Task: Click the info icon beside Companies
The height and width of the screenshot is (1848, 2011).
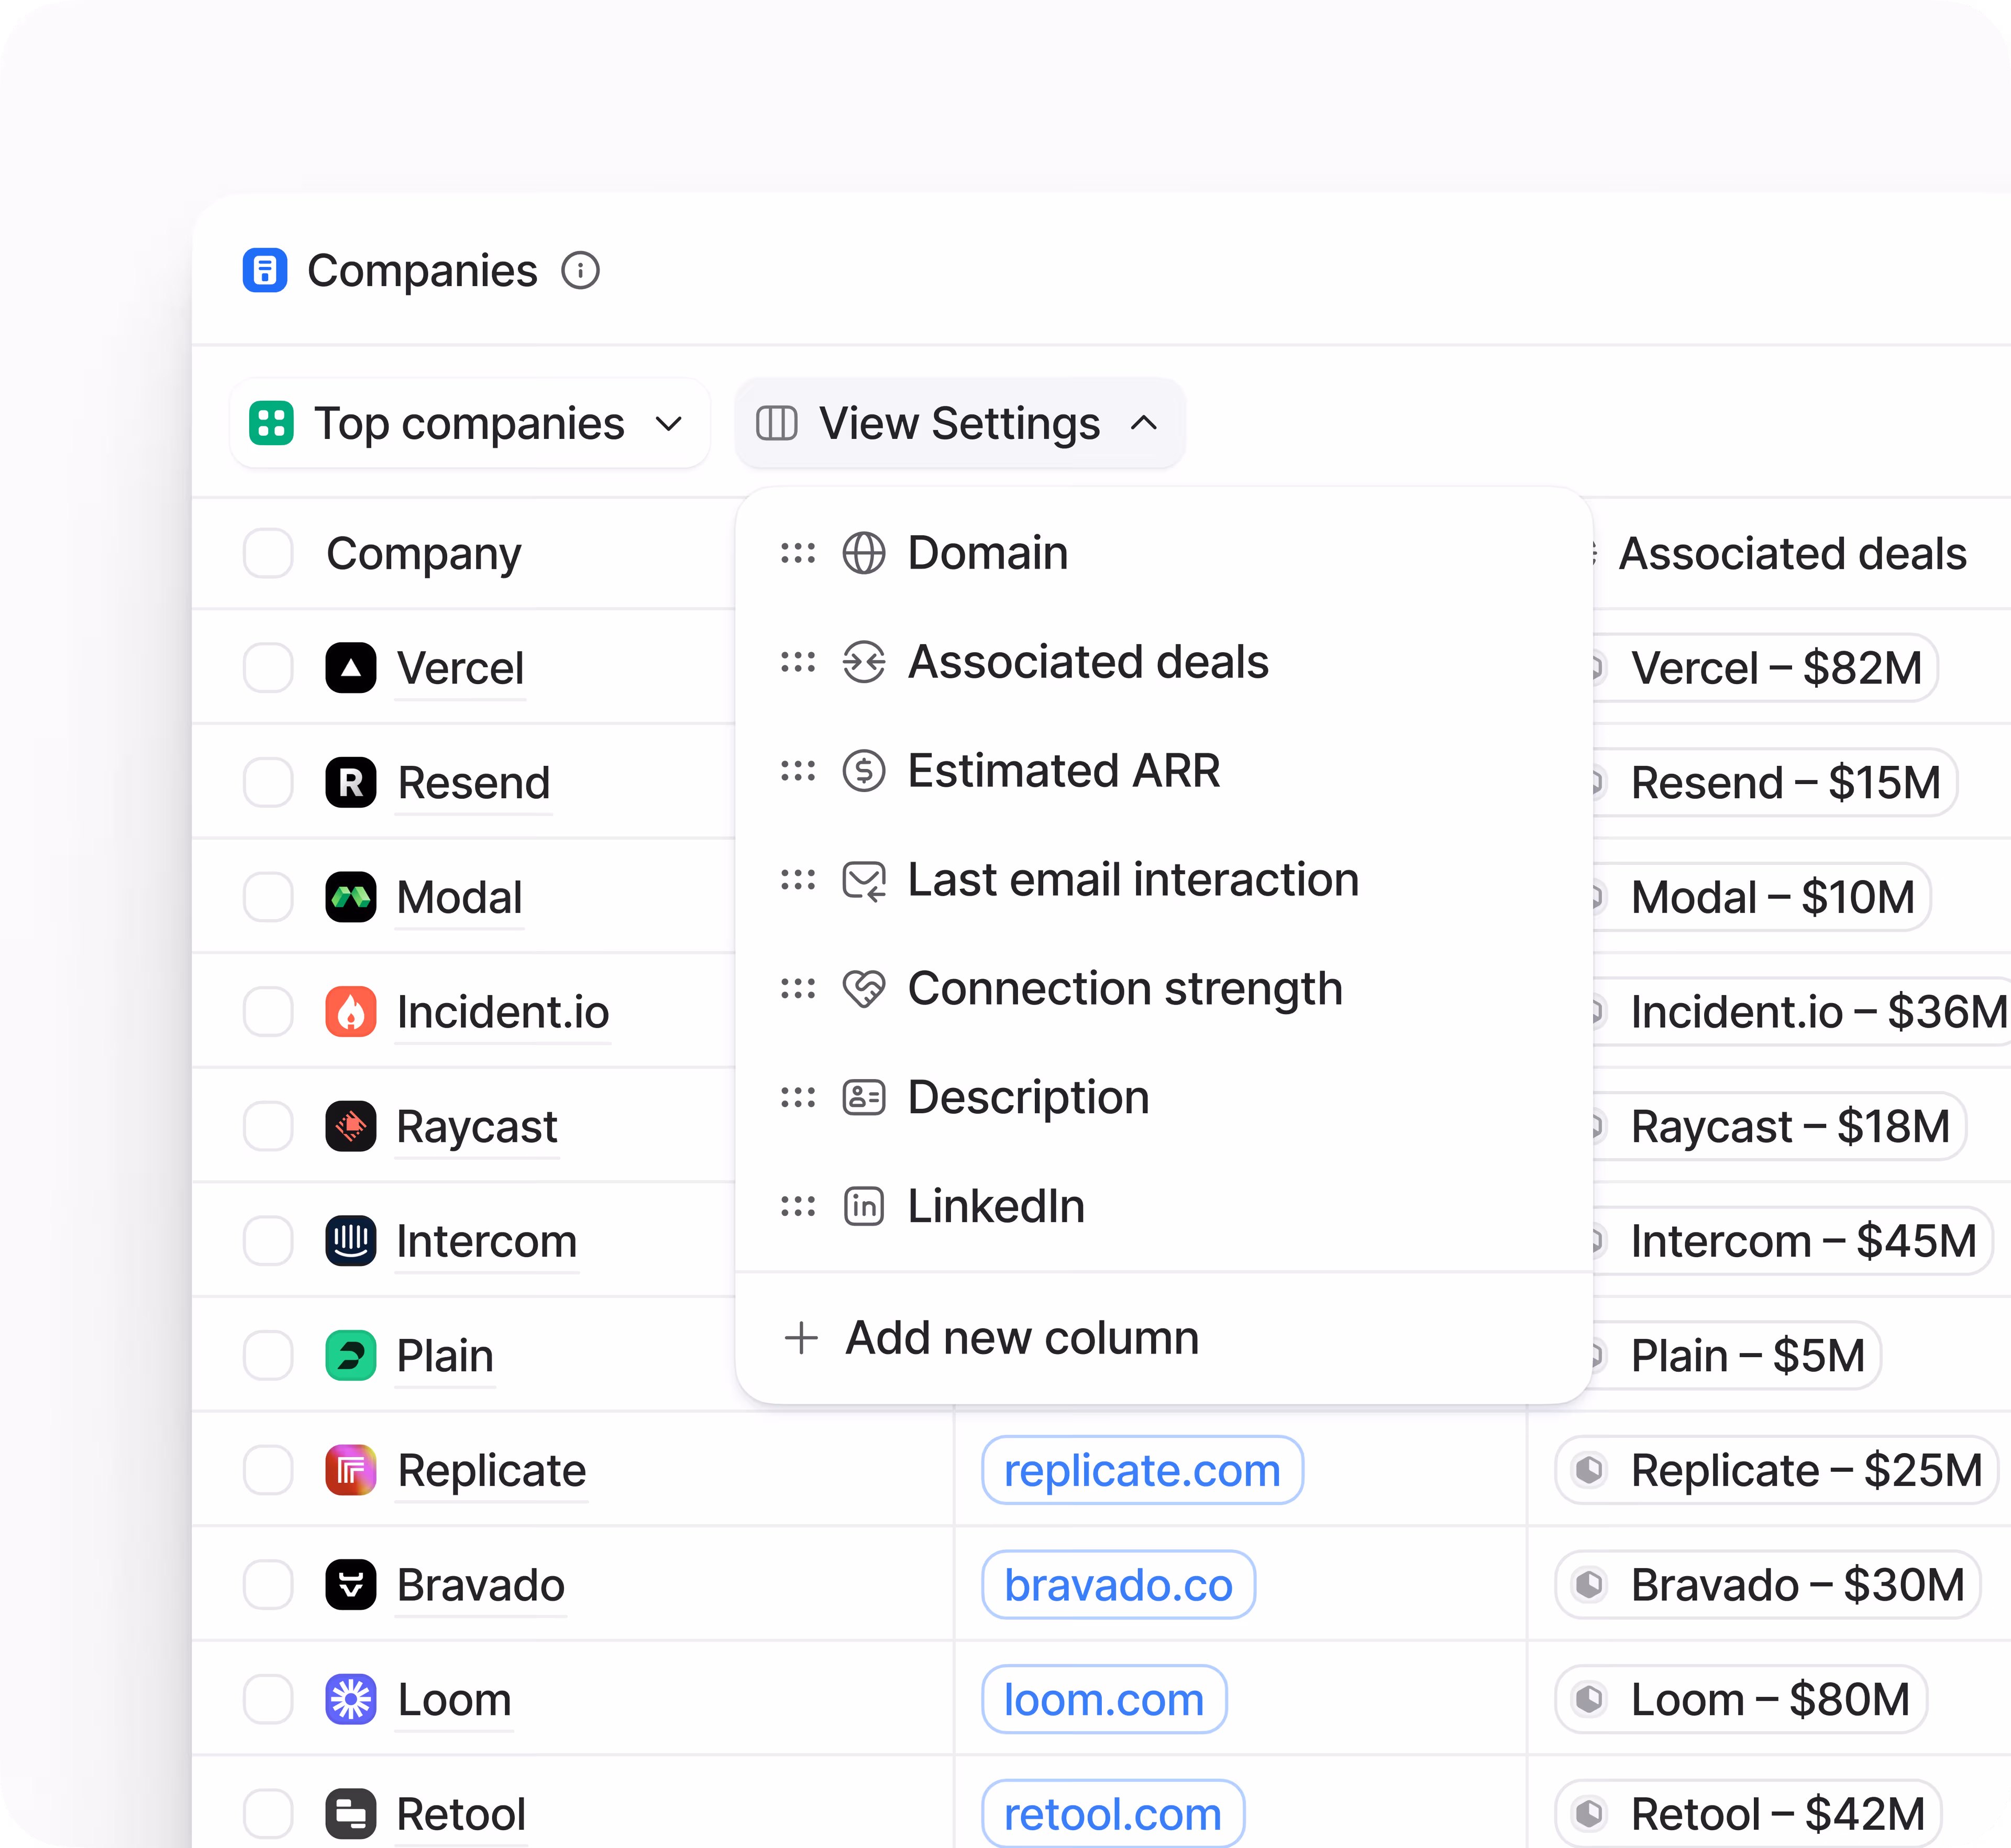Action: (580, 271)
